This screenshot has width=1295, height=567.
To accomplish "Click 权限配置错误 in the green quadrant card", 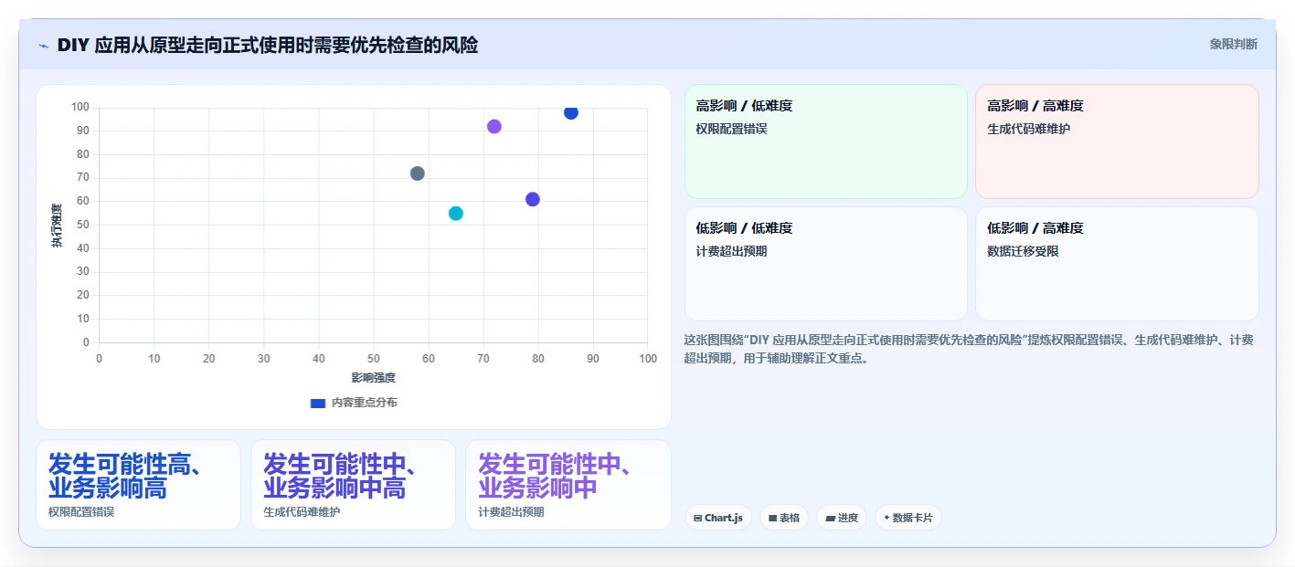I will click(732, 129).
